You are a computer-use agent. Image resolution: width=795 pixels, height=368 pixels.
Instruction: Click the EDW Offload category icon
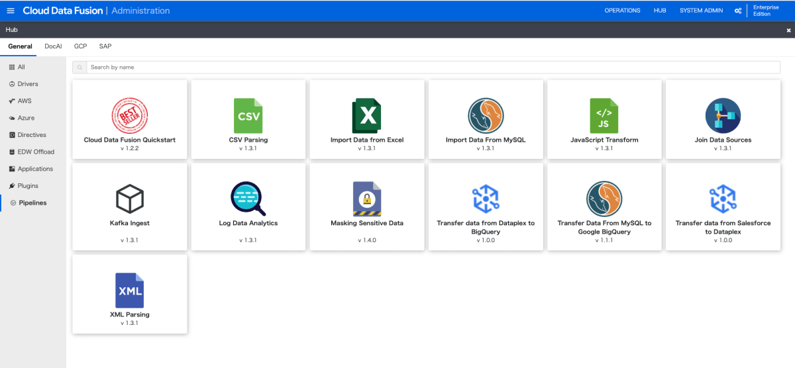[12, 152]
